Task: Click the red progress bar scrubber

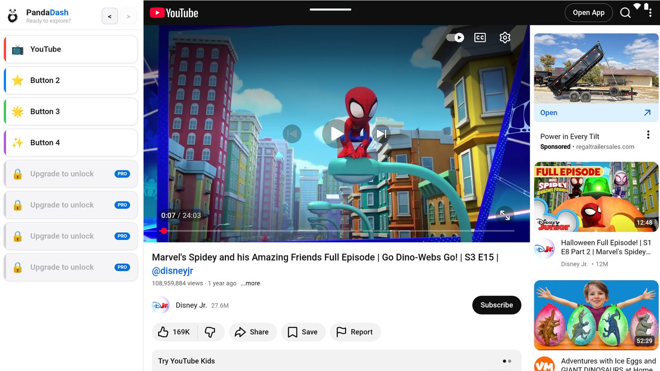Action: click(x=164, y=231)
